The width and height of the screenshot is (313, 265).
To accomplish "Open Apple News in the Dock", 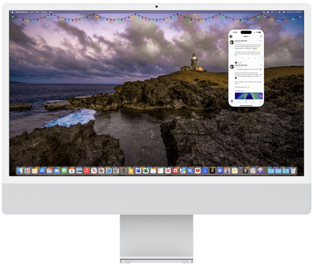I will coord(94,171).
